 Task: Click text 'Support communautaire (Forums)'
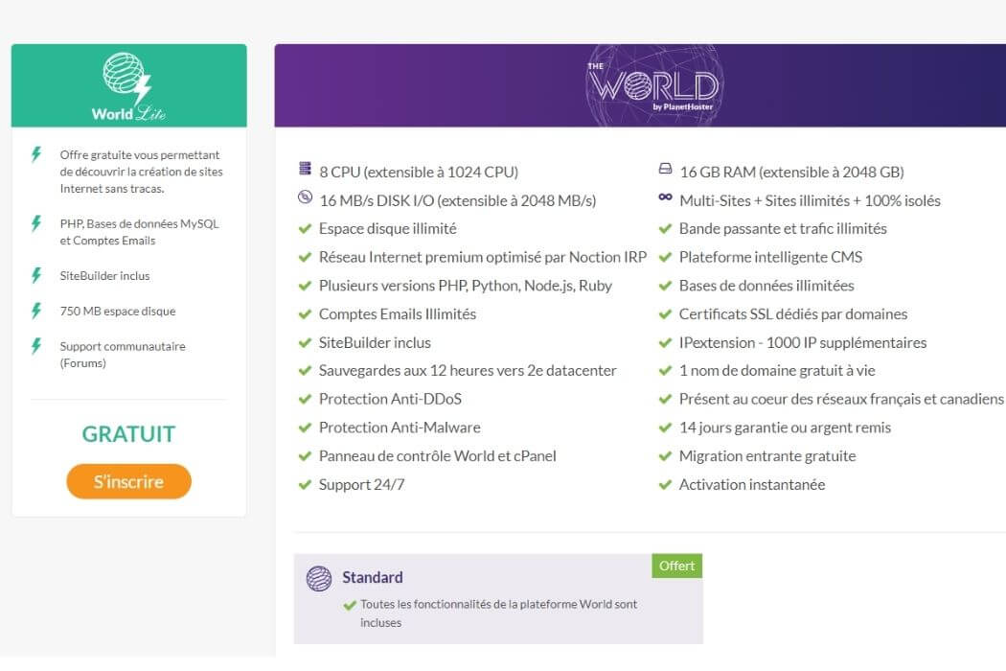(123, 355)
